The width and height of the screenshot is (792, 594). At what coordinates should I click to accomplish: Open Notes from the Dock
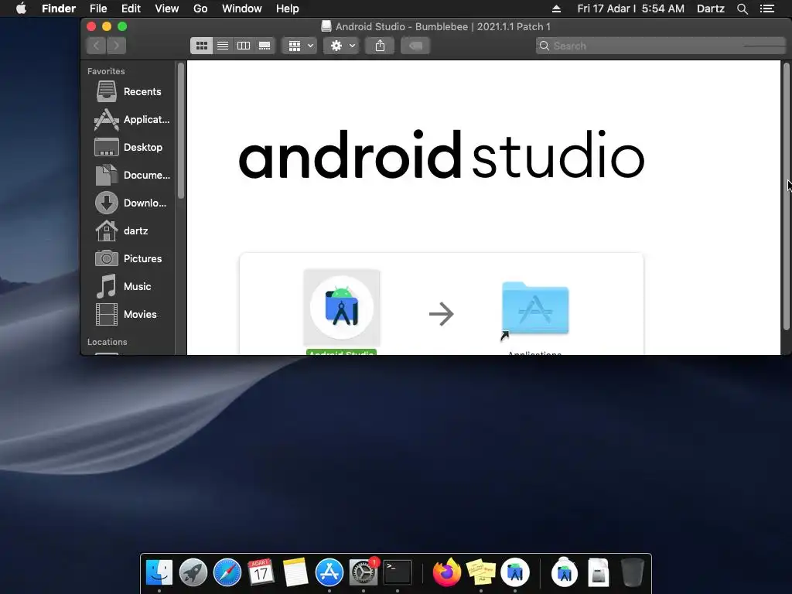[295, 572]
